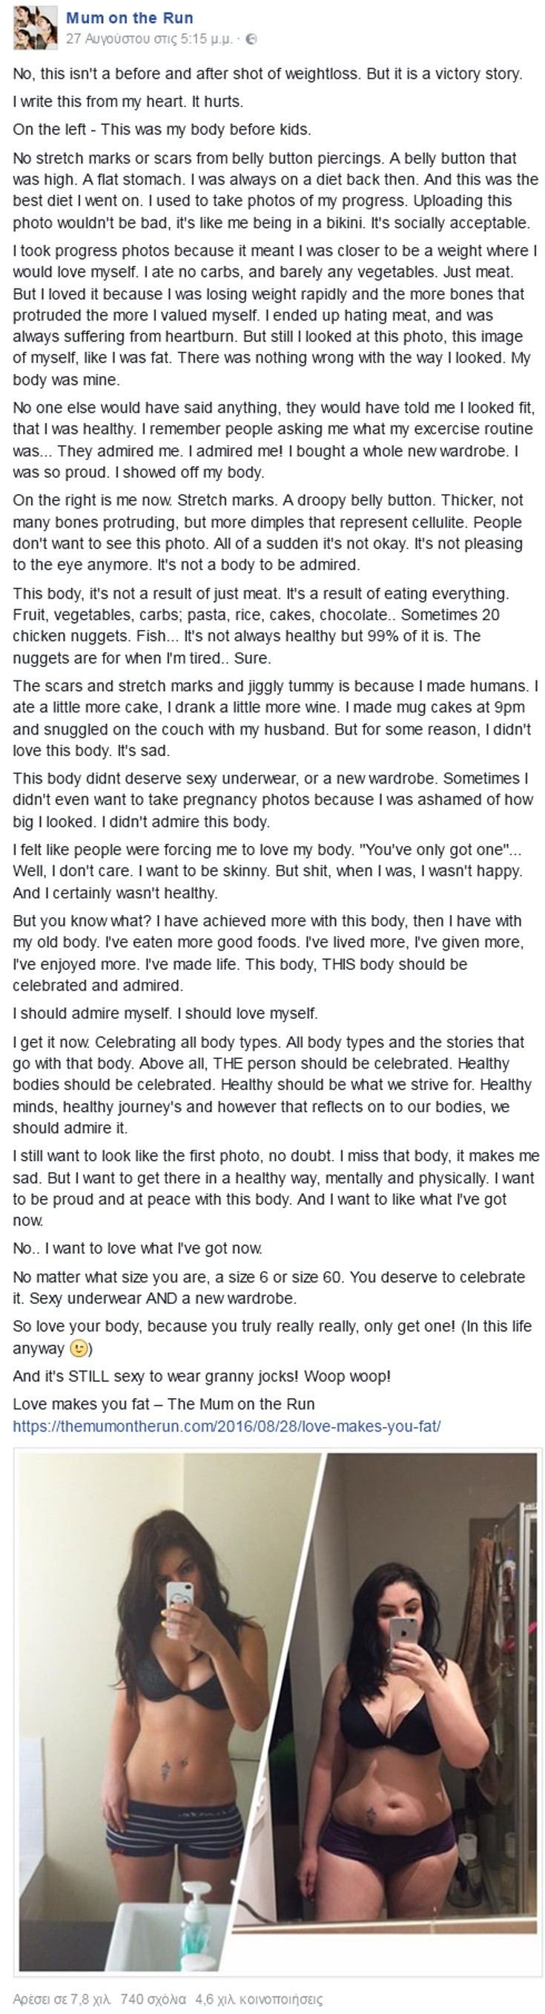Click the 'Love makes you fat' title line

click(163, 1403)
